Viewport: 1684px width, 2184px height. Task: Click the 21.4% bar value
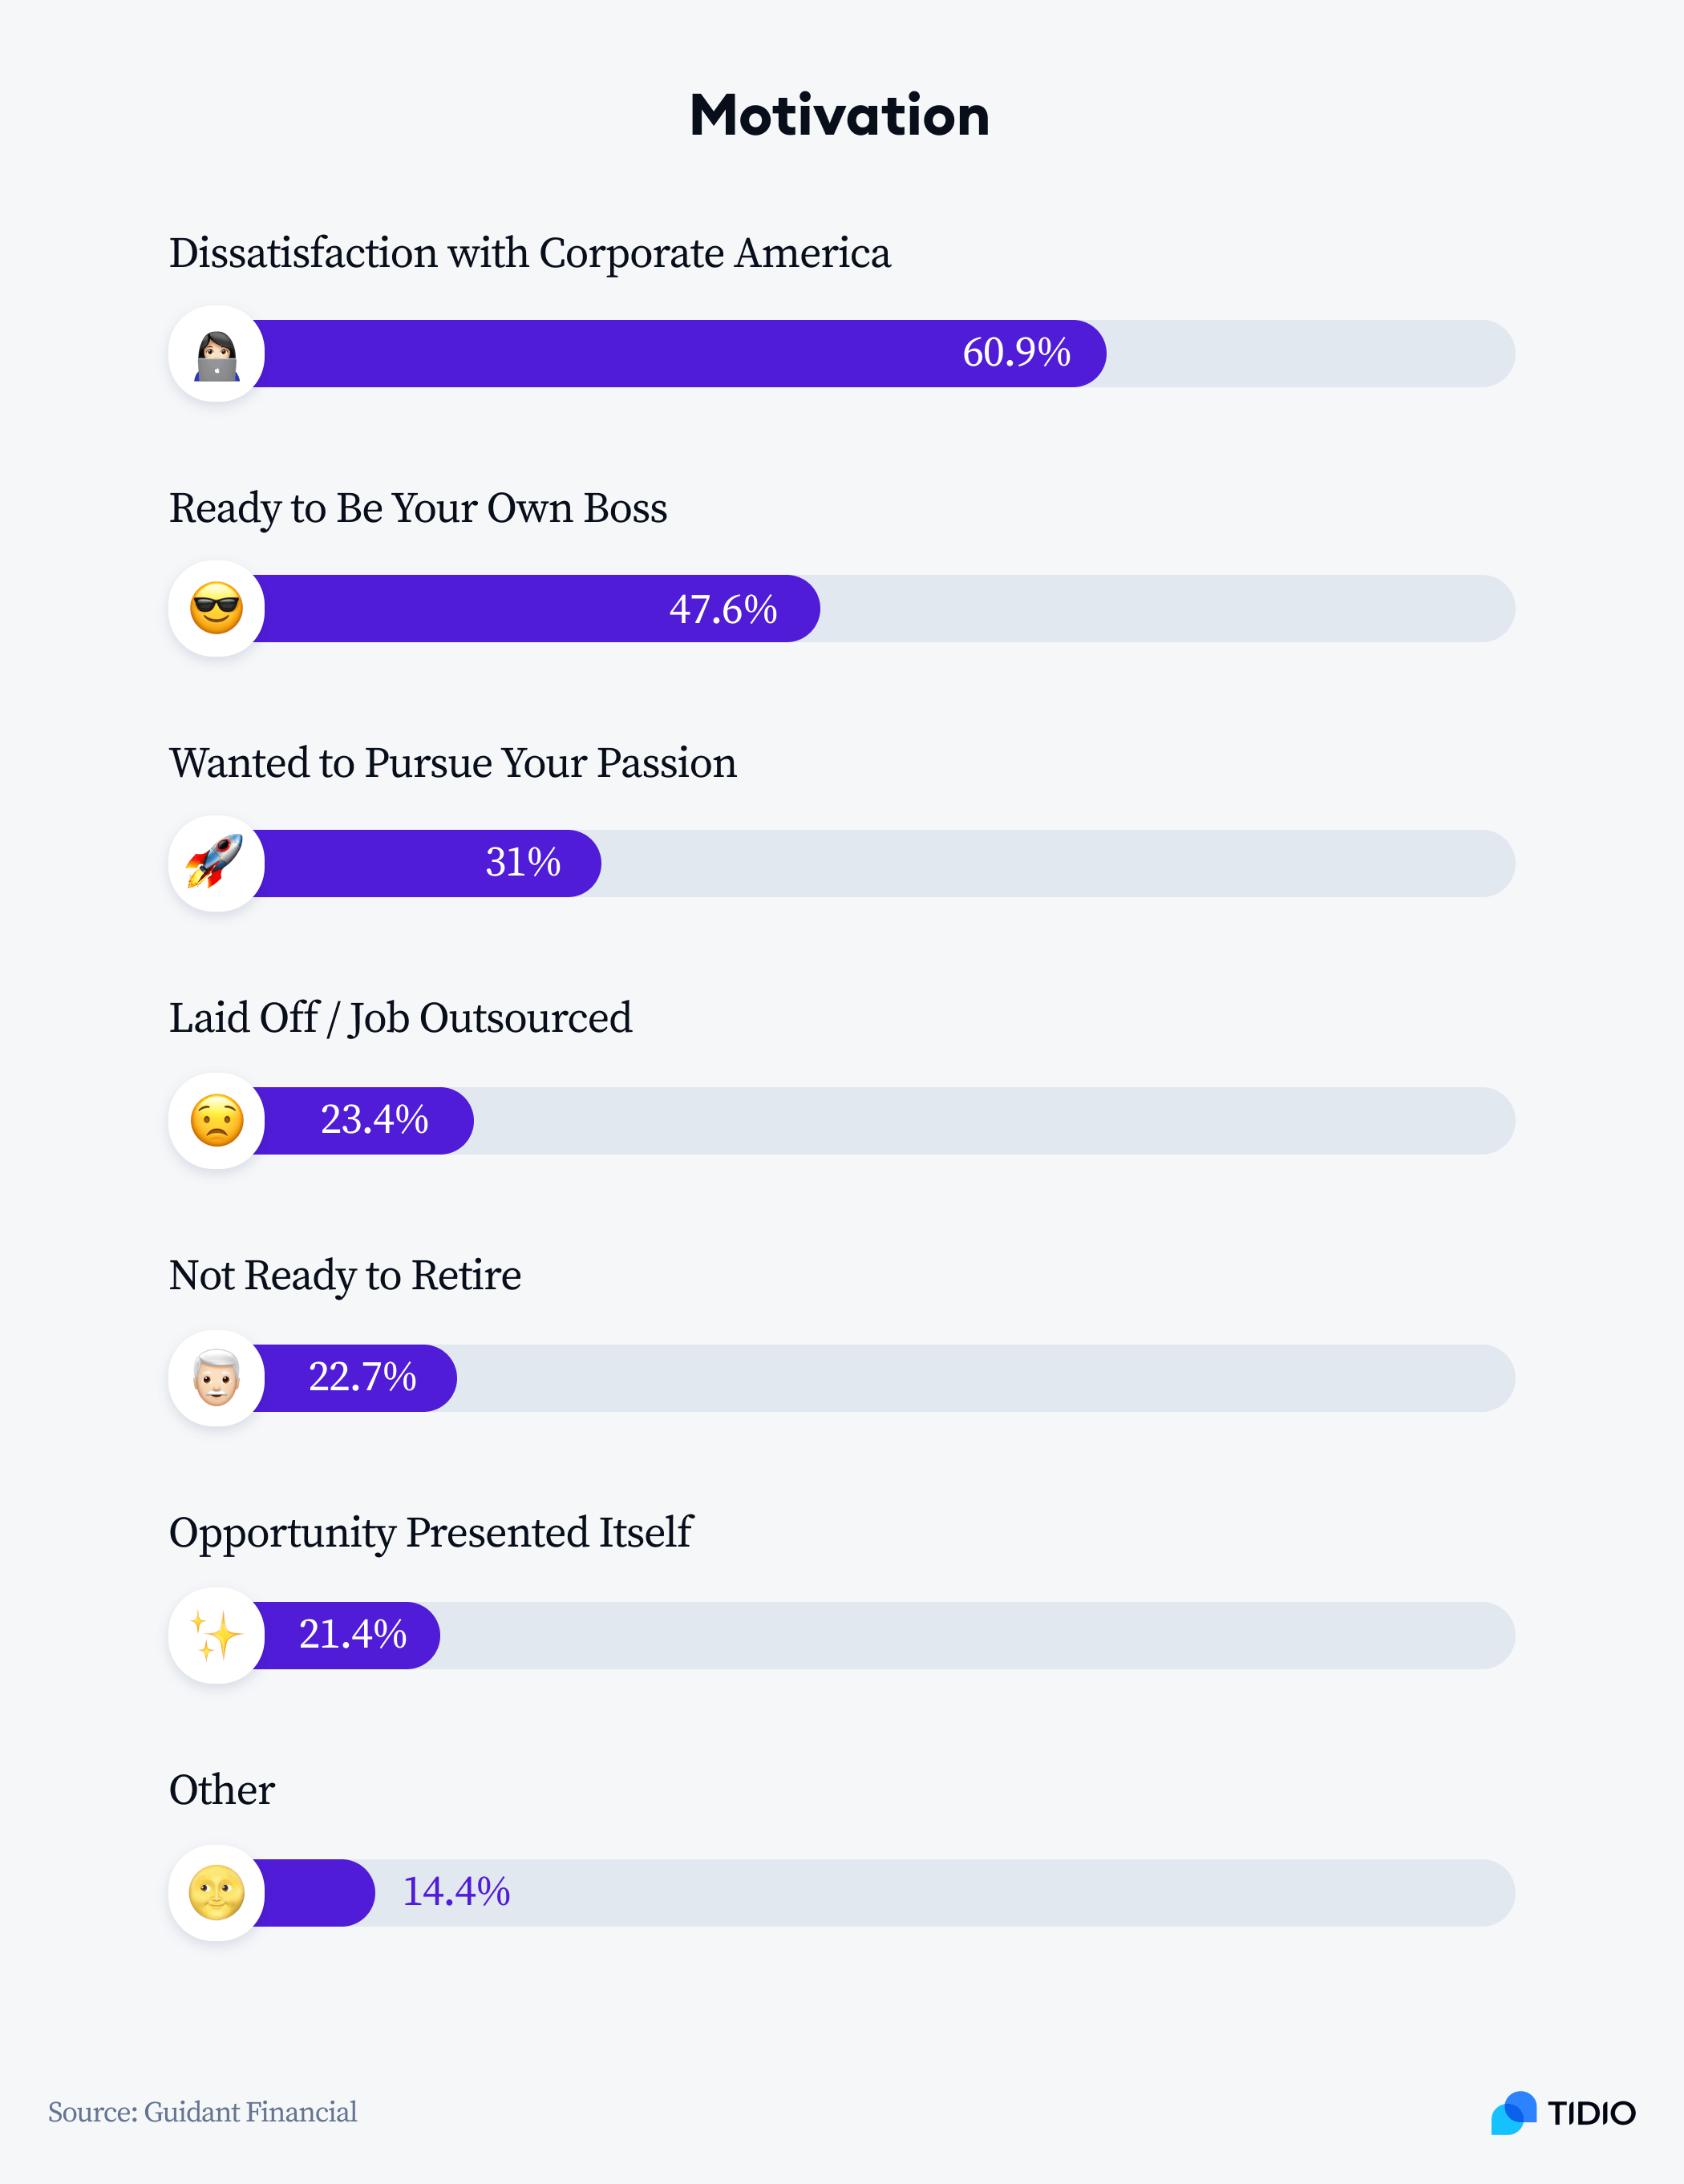[353, 1634]
